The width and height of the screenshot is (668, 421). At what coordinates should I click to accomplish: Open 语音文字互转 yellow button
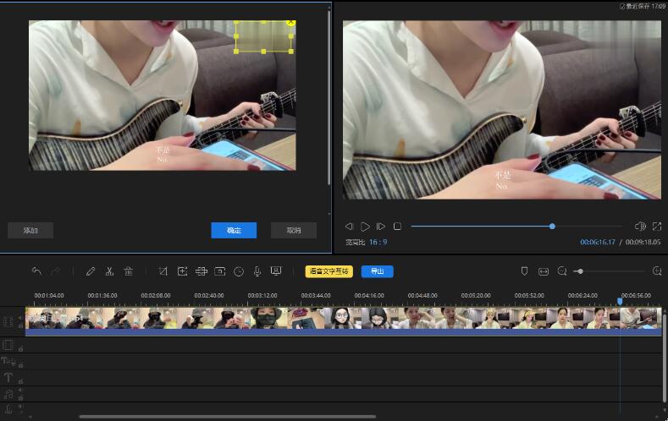(328, 271)
